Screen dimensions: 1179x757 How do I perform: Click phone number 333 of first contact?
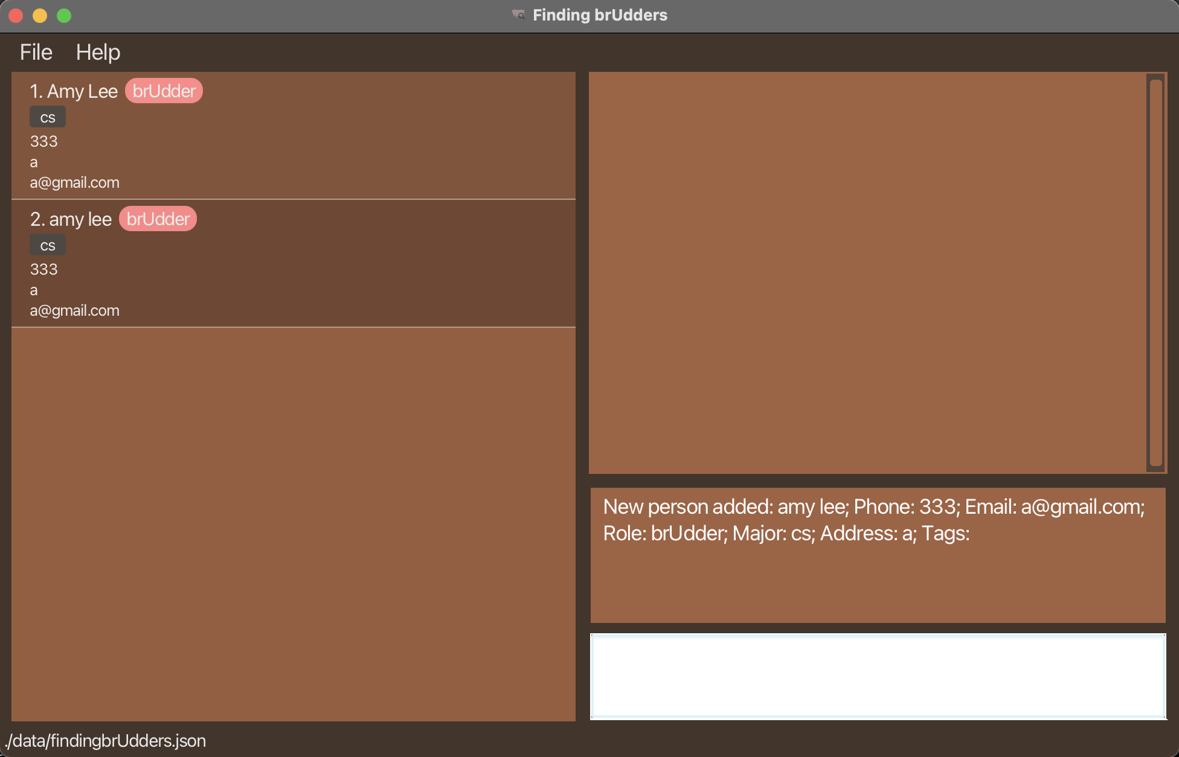point(44,141)
